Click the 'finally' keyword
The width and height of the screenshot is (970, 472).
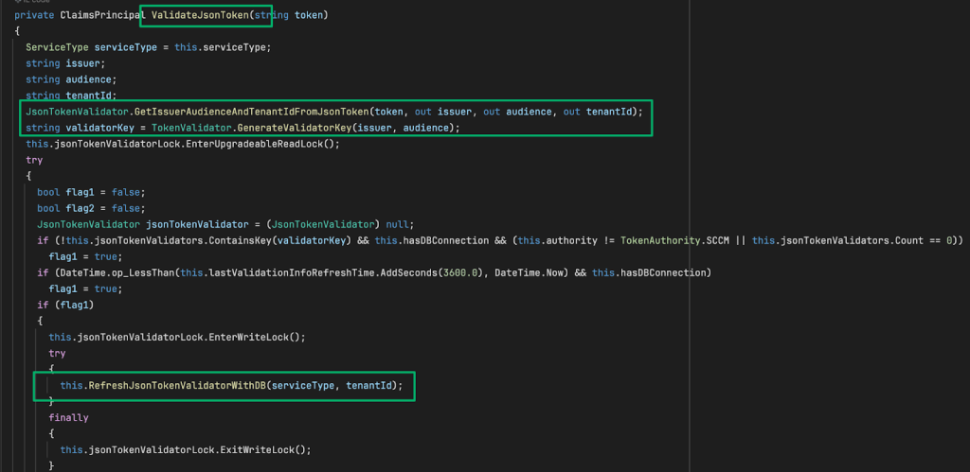68,417
